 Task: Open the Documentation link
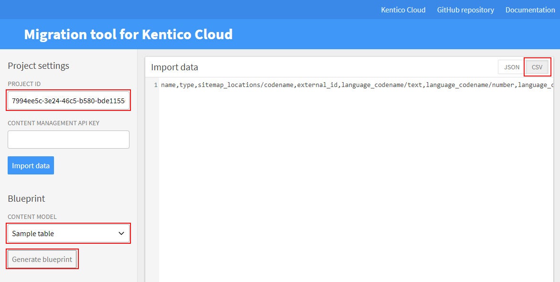[530, 10]
